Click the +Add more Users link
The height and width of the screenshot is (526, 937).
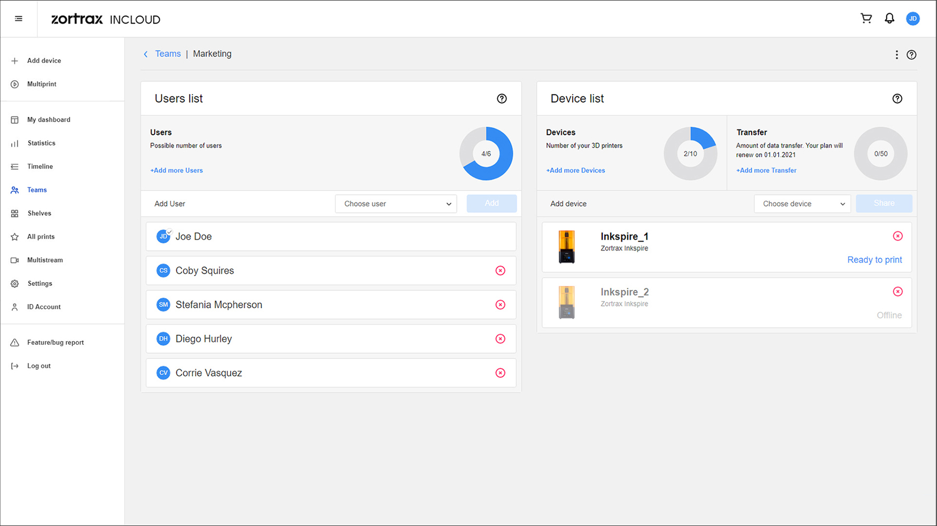[x=176, y=170]
